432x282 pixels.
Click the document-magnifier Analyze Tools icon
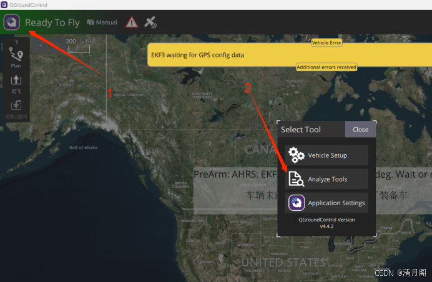[x=296, y=179]
